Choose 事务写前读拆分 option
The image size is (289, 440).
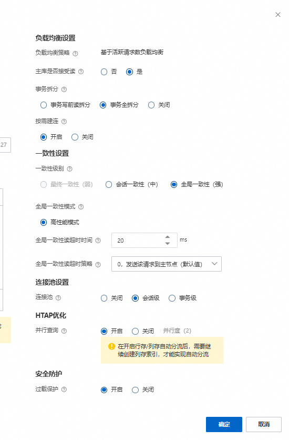click(x=44, y=105)
